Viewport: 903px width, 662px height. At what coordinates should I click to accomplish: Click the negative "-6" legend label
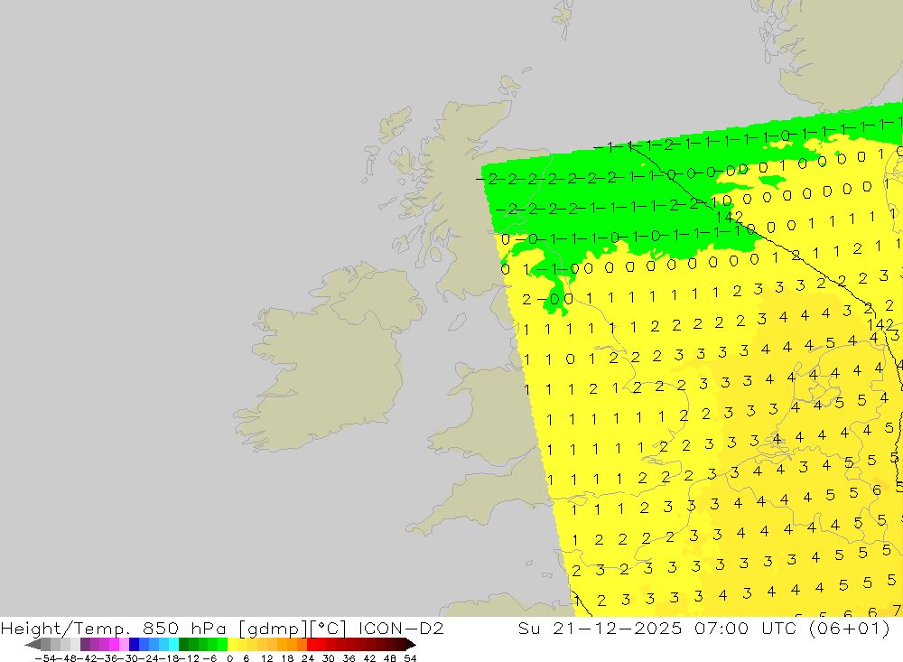[209, 658]
